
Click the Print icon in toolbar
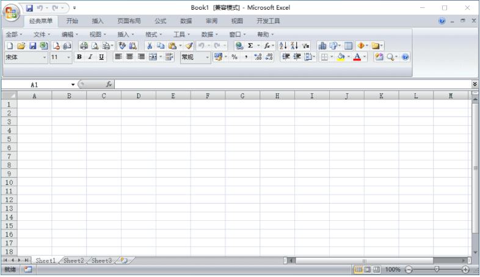click(84, 46)
